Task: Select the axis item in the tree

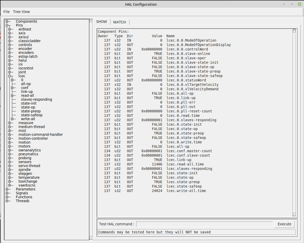Action: pyautogui.click(x=22, y=33)
